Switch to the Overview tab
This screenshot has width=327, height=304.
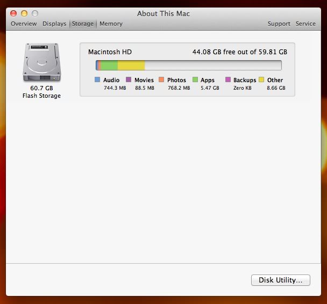coord(24,24)
